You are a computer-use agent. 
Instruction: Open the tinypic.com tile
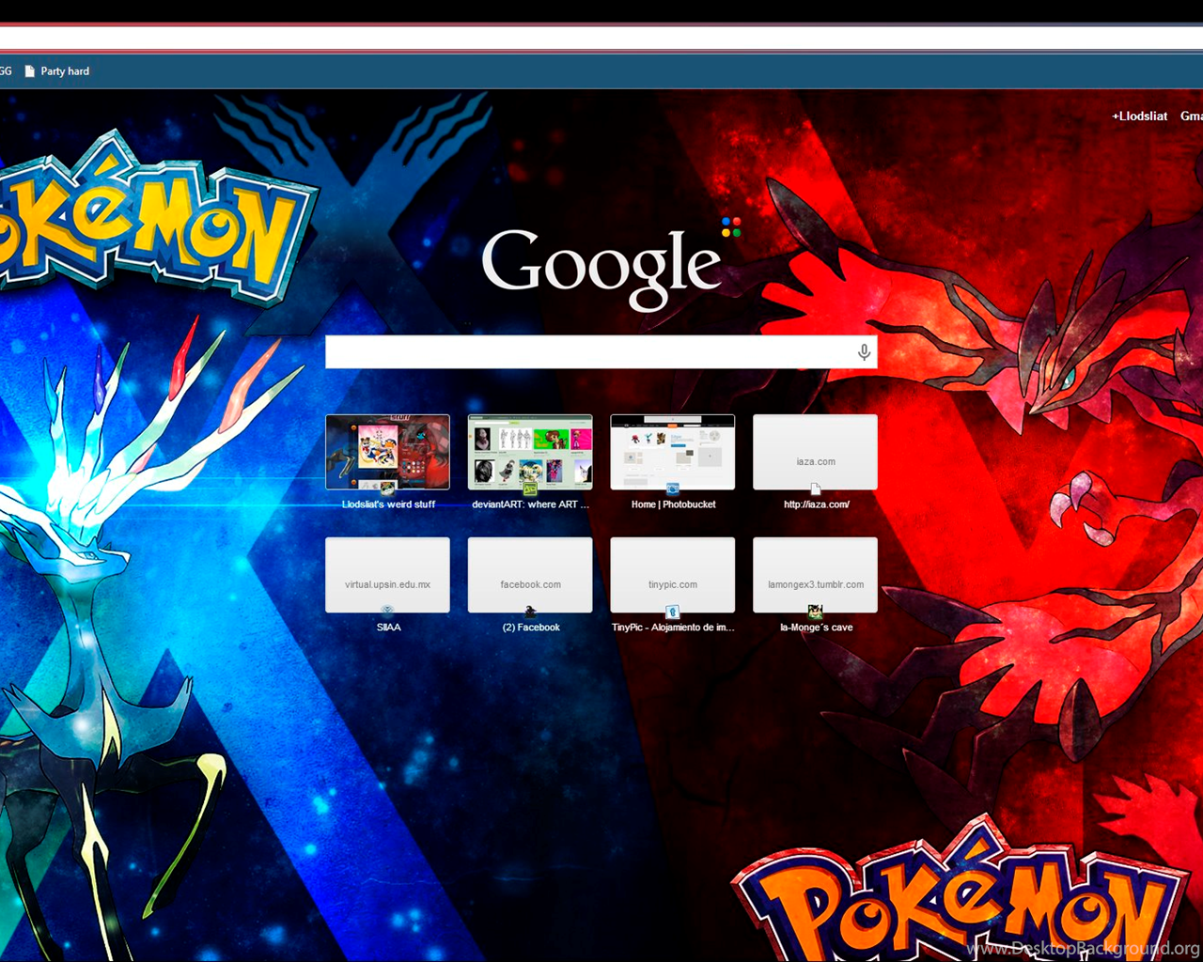click(673, 575)
